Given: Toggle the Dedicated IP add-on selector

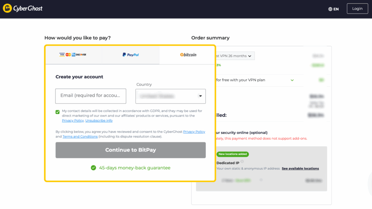Looking at the screenshot, I should 261,180.
